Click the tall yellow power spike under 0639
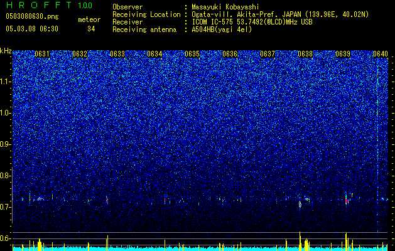This screenshot has width=395, height=251. point(346,242)
